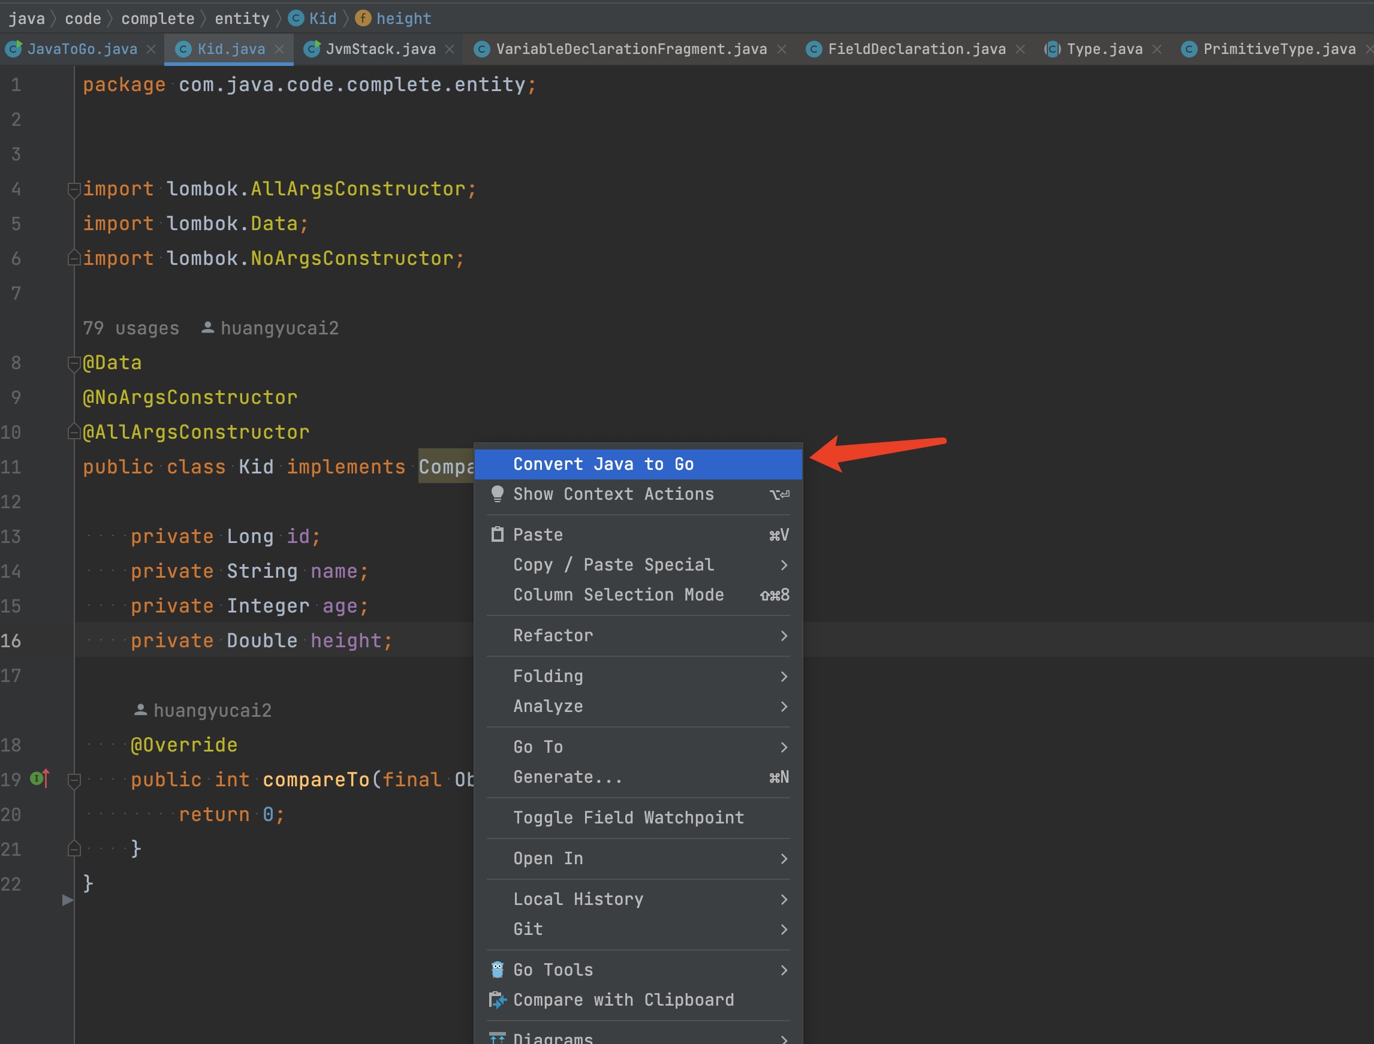Click the Show Context Actions lightbulb icon
The width and height of the screenshot is (1374, 1044).
click(498, 494)
